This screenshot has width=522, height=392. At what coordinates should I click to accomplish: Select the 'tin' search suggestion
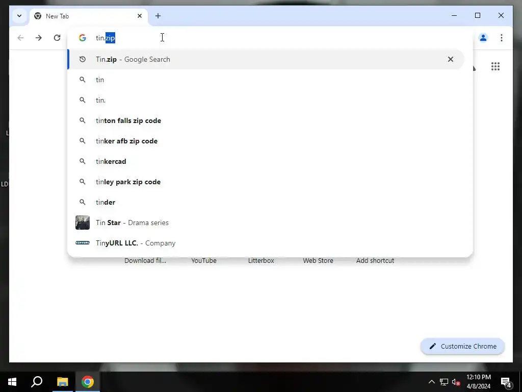click(266, 80)
